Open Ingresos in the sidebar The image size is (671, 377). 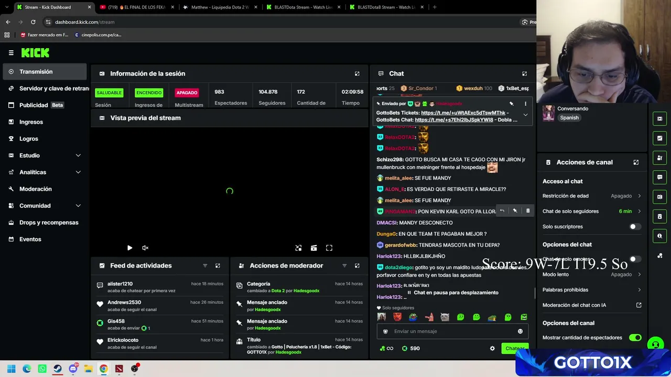click(45, 122)
